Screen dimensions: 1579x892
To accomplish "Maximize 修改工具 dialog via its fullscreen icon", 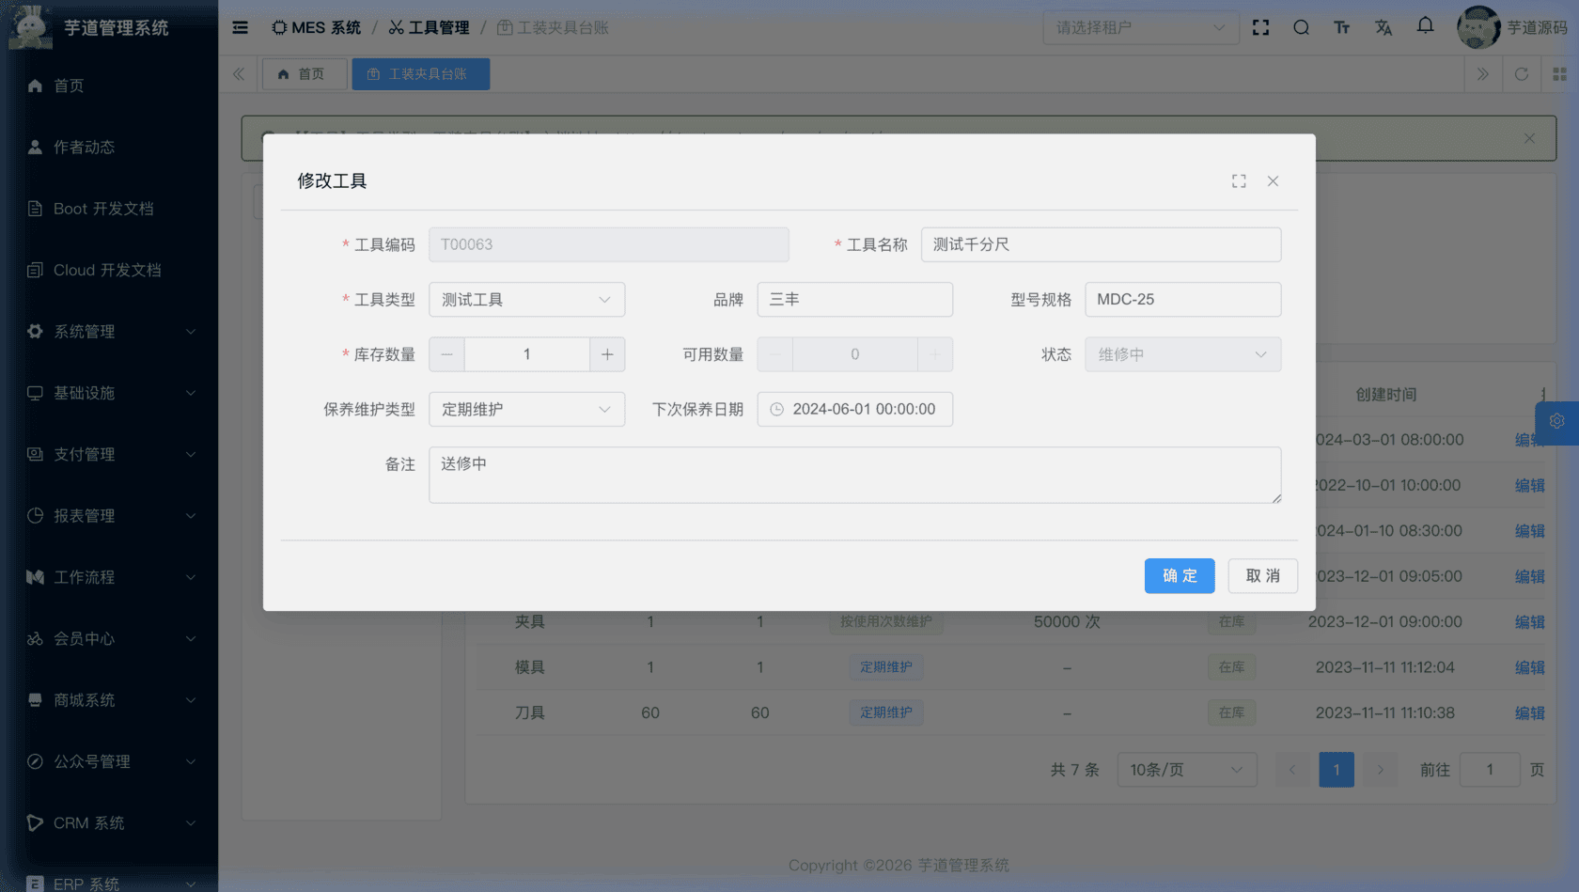I will coord(1239,180).
